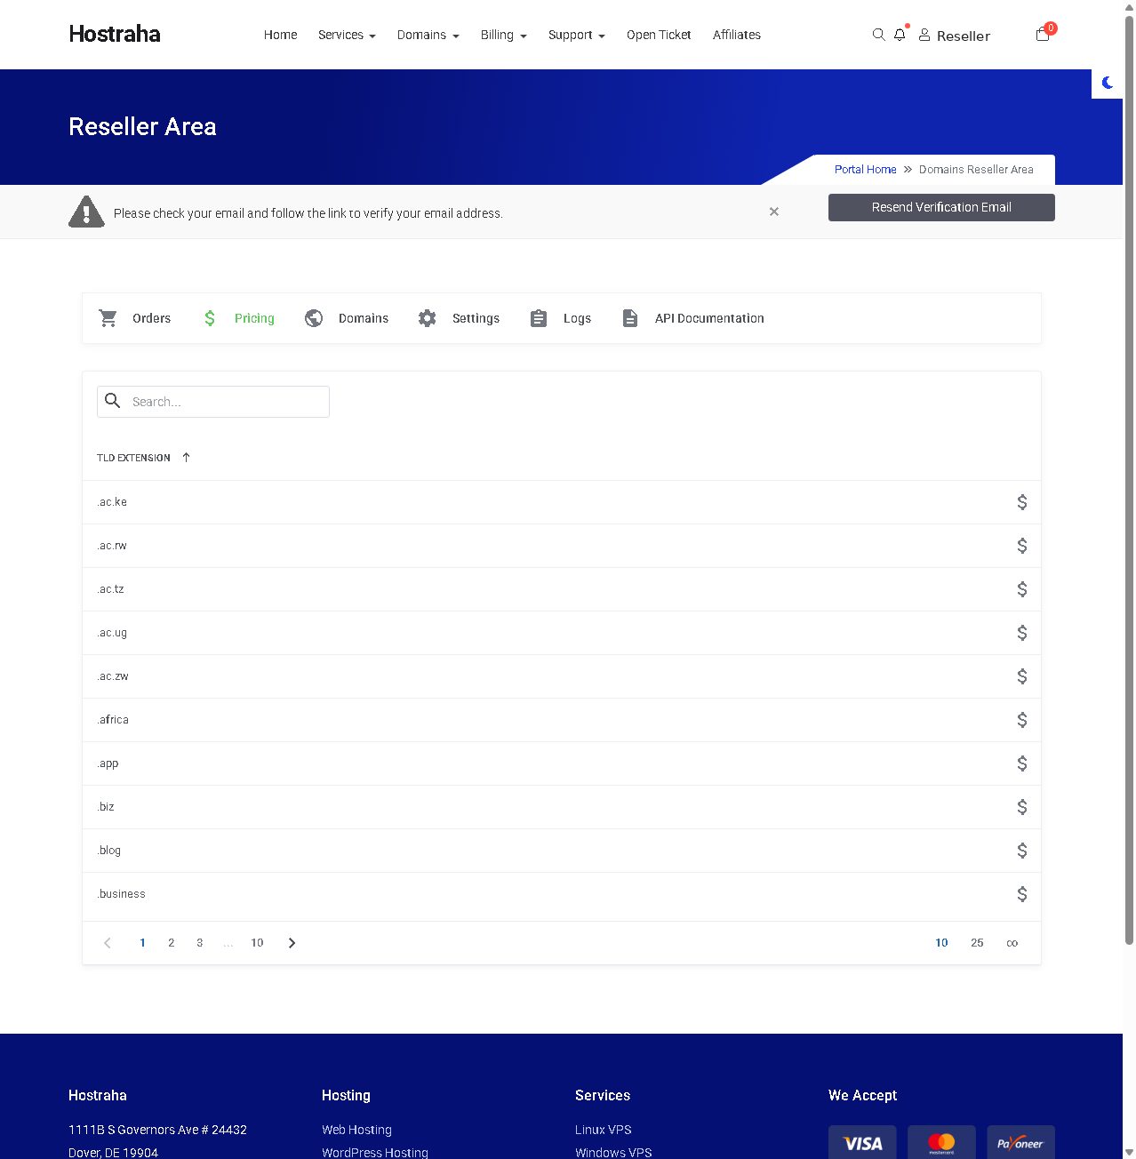1136x1159 pixels.
Task: Go to pagination page 2
Action: pyautogui.click(x=172, y=943)
